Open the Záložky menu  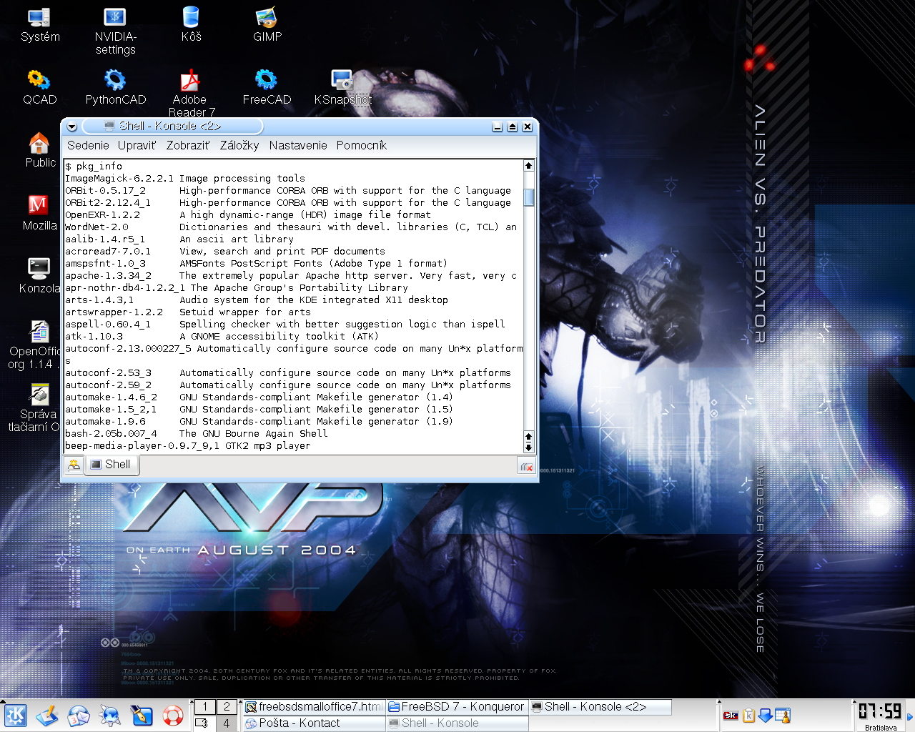point(239,145)
